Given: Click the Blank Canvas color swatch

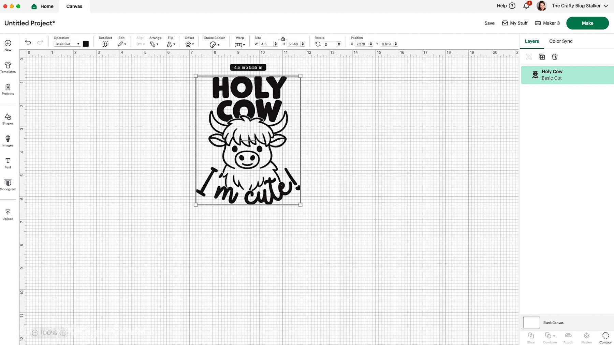Looking at the screenshot, I should [531, 322].
